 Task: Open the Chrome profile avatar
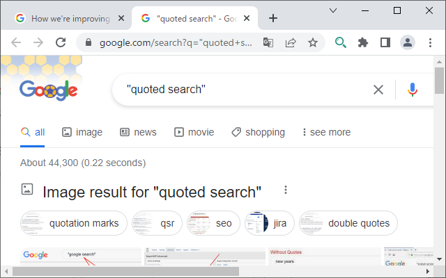point(408,42)
